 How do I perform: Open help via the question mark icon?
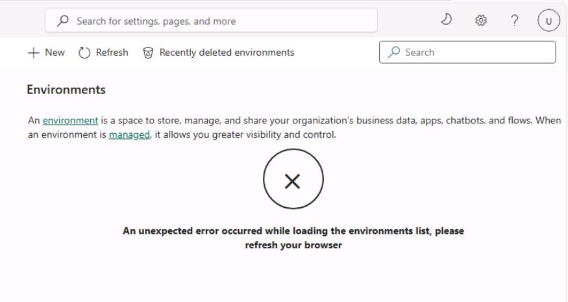pos(514,20)
